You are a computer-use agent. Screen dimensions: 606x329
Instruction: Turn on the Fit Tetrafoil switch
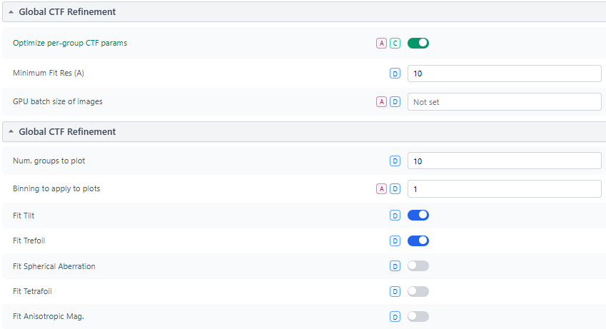[418, 291]
